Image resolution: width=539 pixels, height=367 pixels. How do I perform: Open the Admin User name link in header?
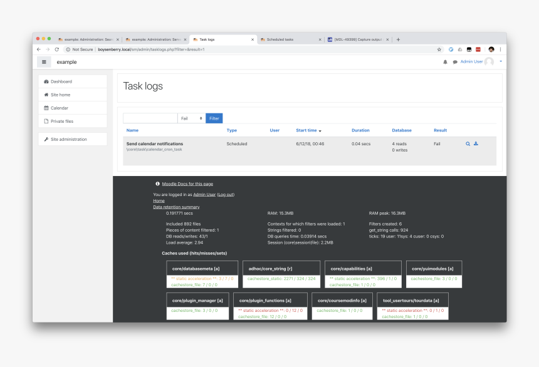click(471, 61)
